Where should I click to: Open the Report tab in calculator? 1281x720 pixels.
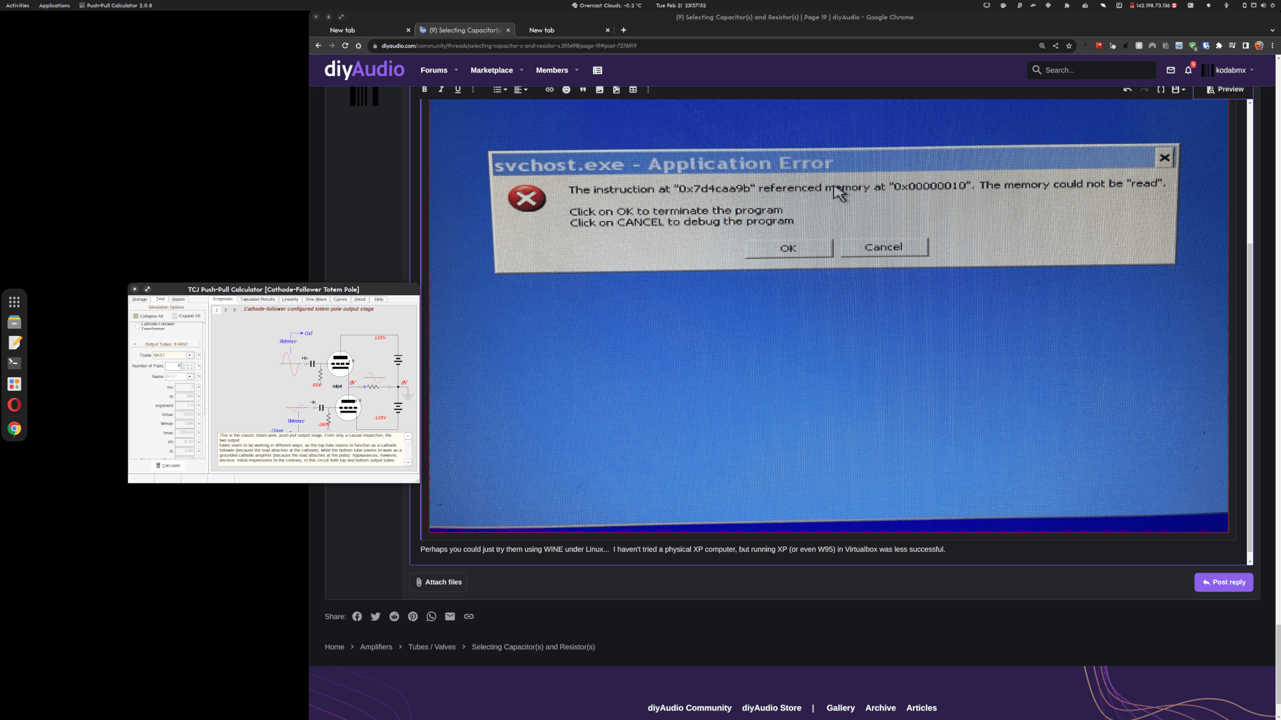pos(178,299)
